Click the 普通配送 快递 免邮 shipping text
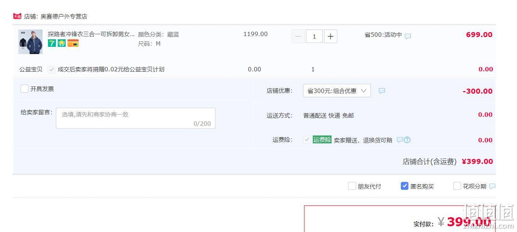 [329, 116]
